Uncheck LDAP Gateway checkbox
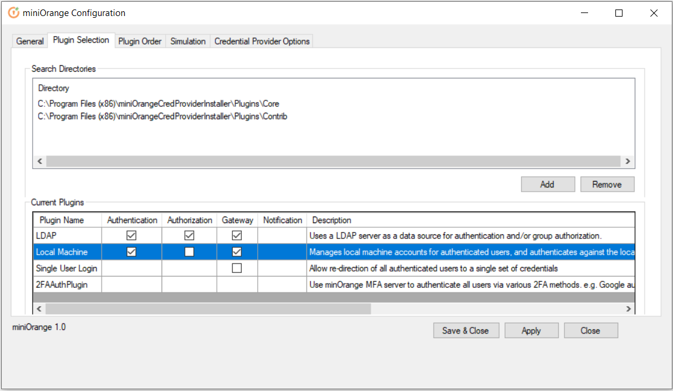673x391 pixels. tap(237, 236)
